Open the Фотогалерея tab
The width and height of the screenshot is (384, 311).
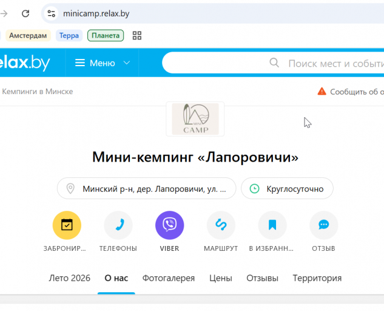tap(169, 278)
